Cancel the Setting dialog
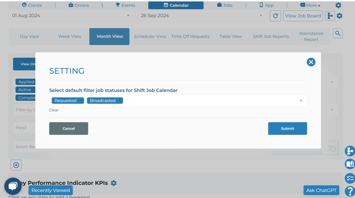Screen dimensions: 355x198 pos(69,129)
